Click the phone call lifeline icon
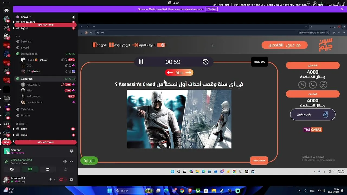This screenshot has width=347, height=195. click(x=313, y=85)
